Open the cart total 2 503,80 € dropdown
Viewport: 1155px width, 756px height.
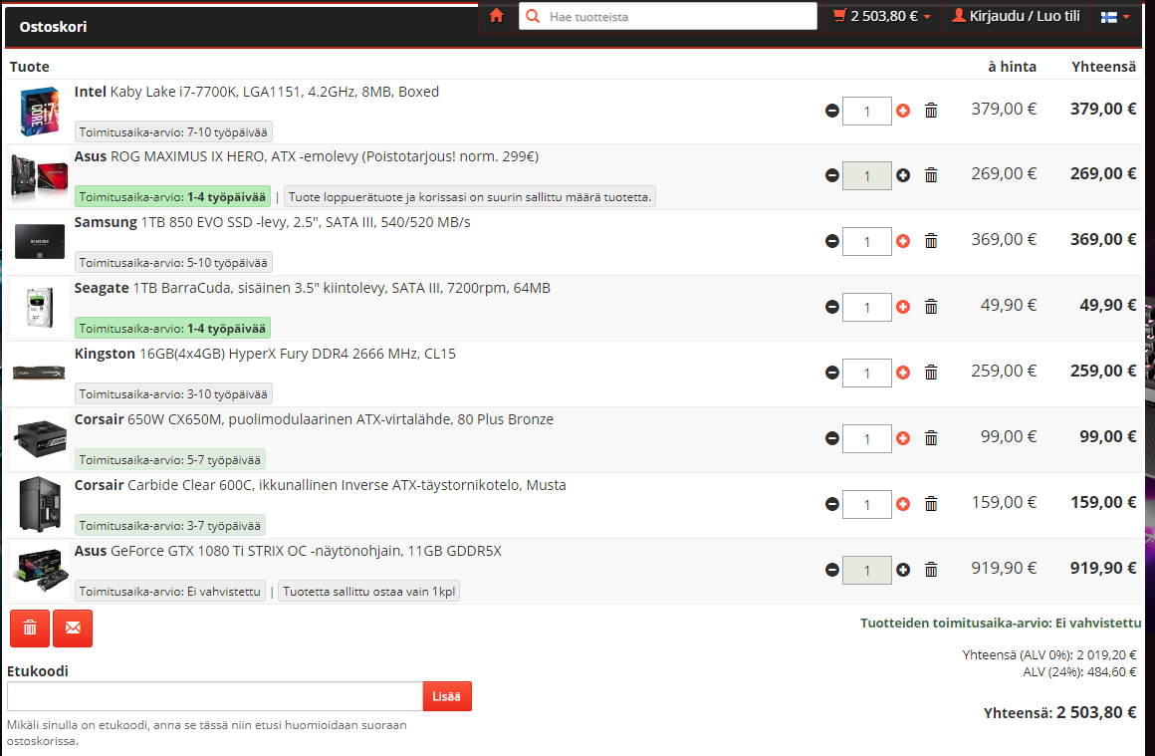(882, 16)
